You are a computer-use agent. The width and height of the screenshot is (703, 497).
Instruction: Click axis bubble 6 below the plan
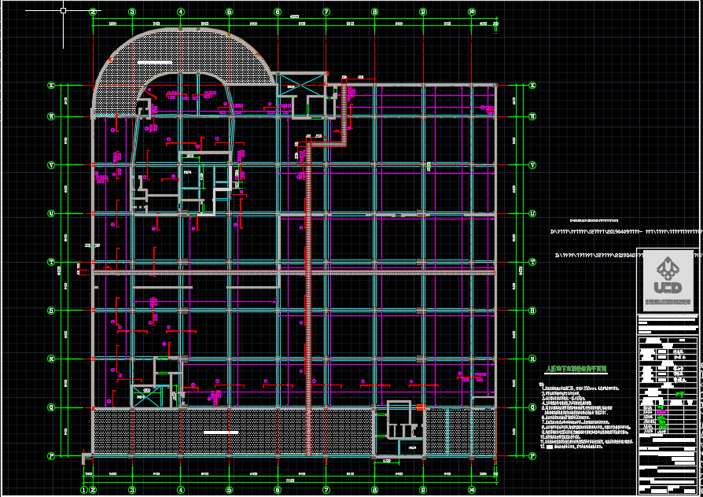point(278,490)
